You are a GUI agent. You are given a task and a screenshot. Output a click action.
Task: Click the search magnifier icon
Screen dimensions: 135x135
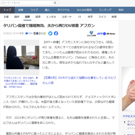pos(55,3)
